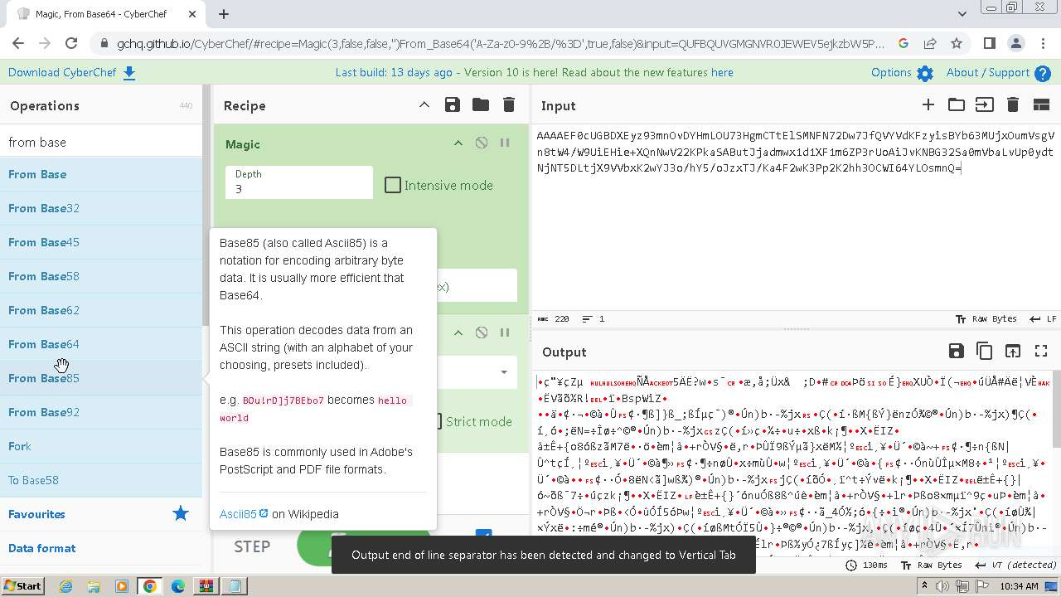Clear the recipe with the trash icon

click(509, 104)
